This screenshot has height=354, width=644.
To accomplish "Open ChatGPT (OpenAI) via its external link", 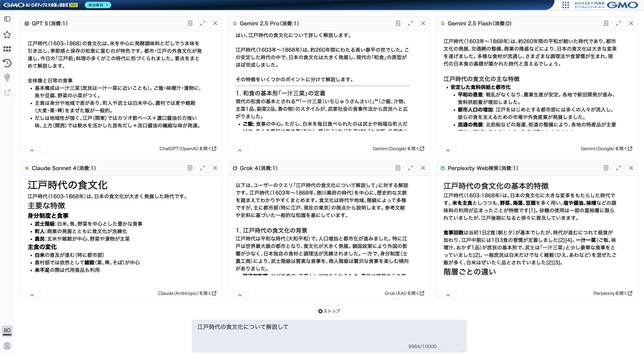I will 187,148.
